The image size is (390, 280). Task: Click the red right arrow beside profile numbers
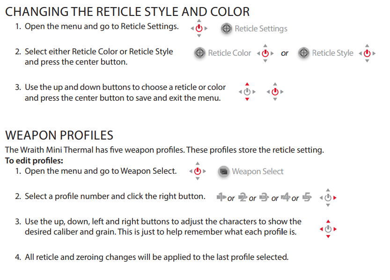(x=335, y=198)
